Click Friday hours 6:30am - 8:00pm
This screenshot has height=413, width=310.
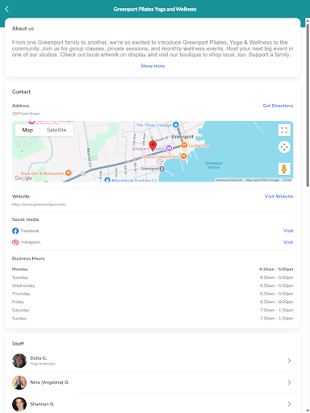point(276,302)
